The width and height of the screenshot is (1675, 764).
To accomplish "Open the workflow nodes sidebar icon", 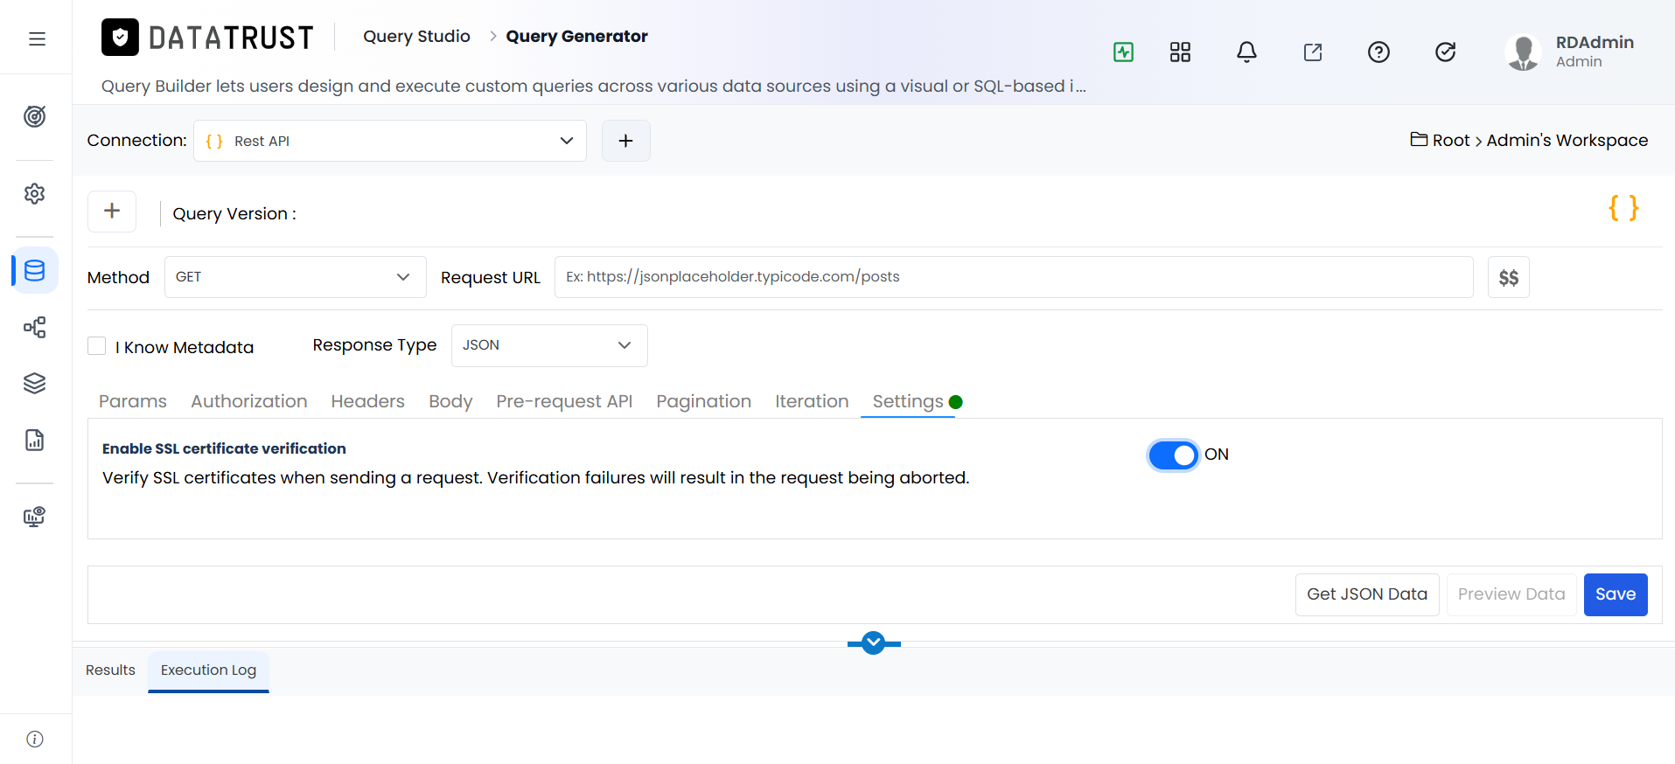I will (35, 328).
